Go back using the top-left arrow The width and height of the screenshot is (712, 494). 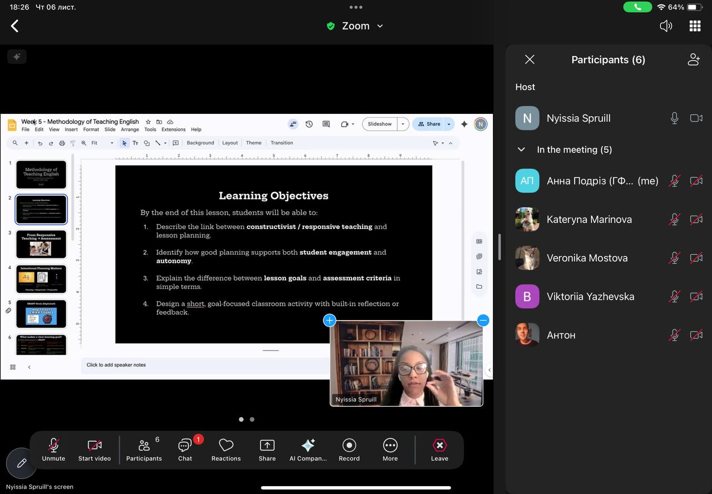(15, 26)
